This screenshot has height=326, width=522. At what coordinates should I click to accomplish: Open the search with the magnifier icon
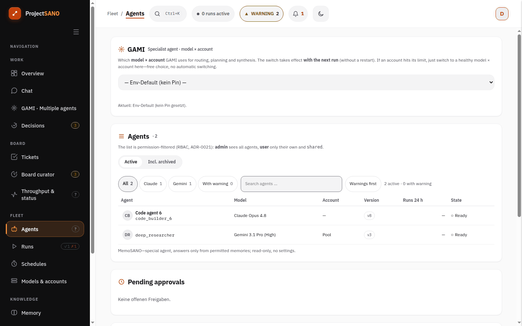click(x=157, y=14)
